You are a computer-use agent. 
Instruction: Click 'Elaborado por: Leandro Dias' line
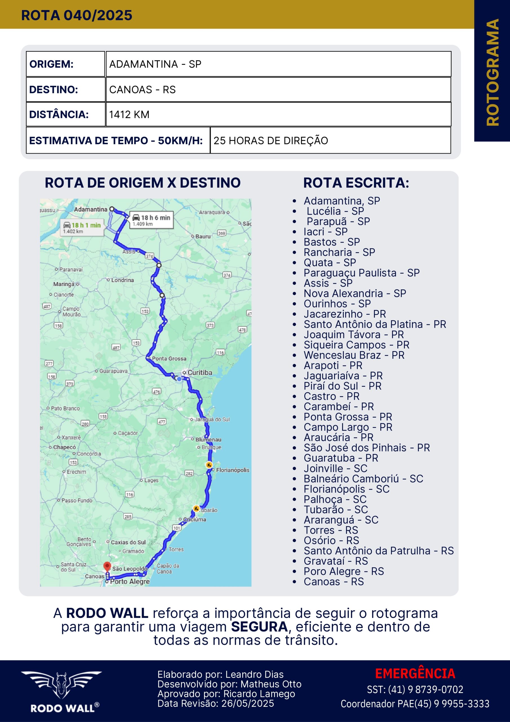221,675
